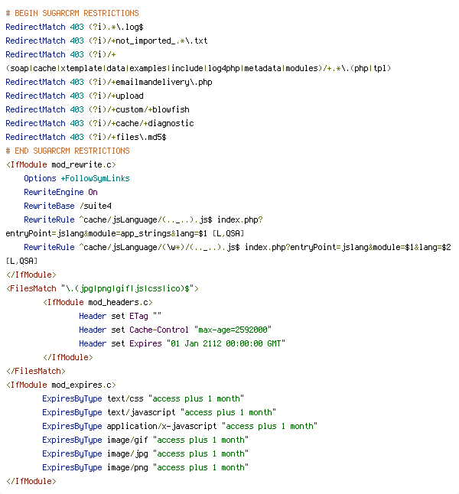Click the '"max-age=2592000"' value
Screen dimensions: 459x494
coord(233,330)
